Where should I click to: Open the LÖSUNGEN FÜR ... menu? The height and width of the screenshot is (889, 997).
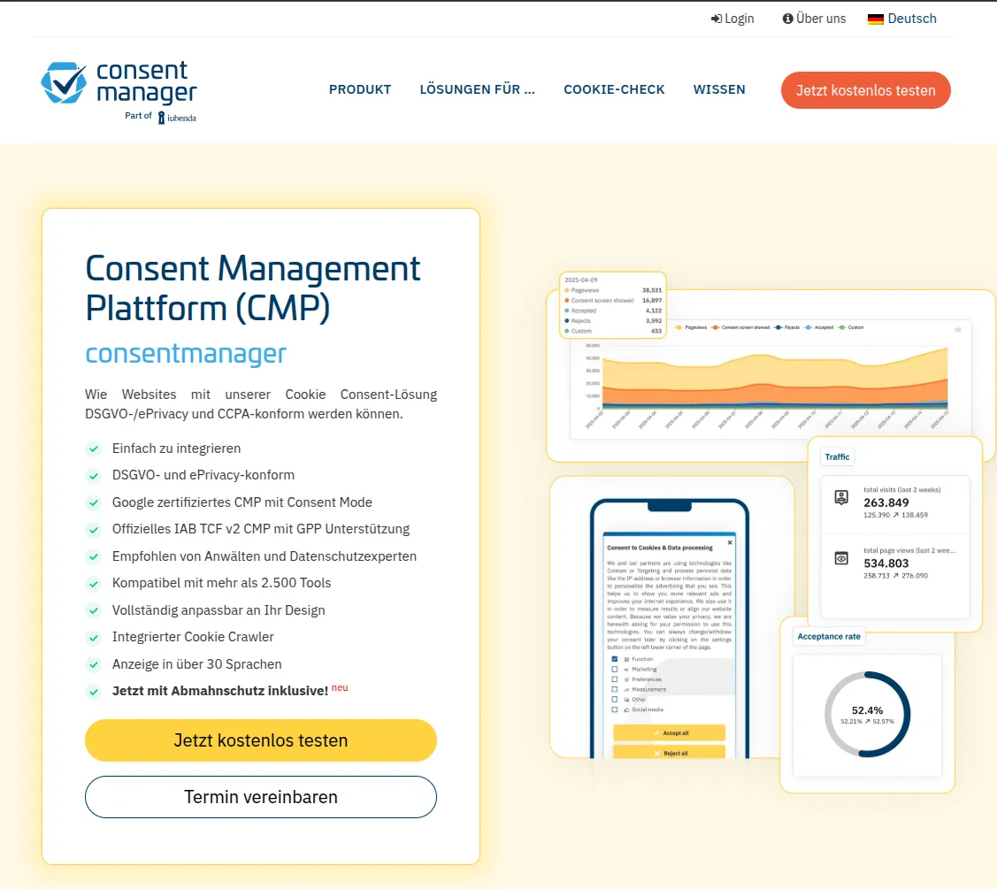coord(478,89)
